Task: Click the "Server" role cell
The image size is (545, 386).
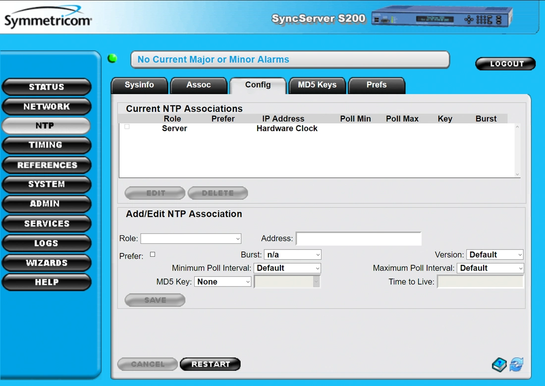Action: click(x=174, y=129)
